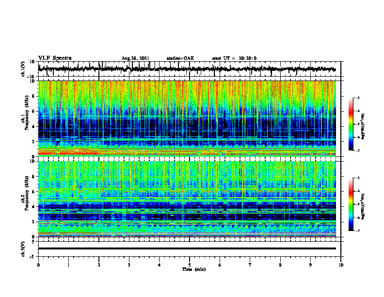Click time axis tick label "3"
The height and width of the screenshot is (297, 384).
click(129, 265)
